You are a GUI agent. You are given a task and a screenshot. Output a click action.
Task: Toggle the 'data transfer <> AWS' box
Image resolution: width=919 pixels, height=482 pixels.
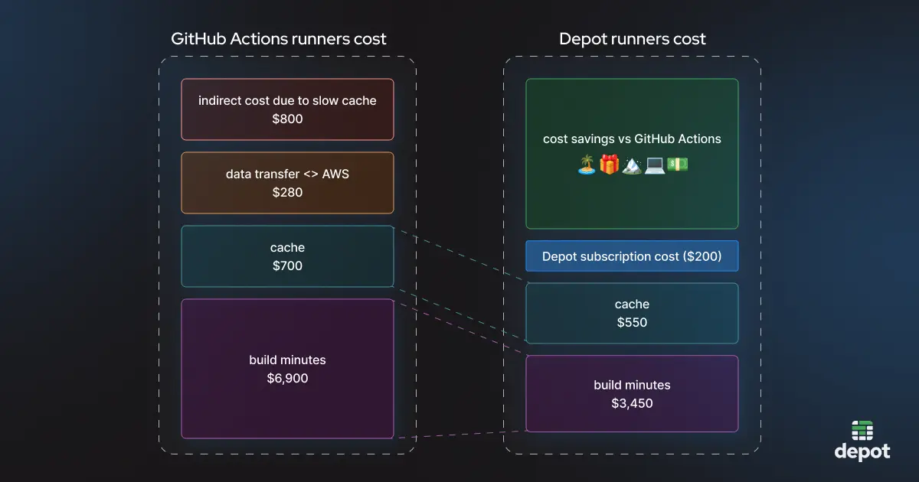287,183
